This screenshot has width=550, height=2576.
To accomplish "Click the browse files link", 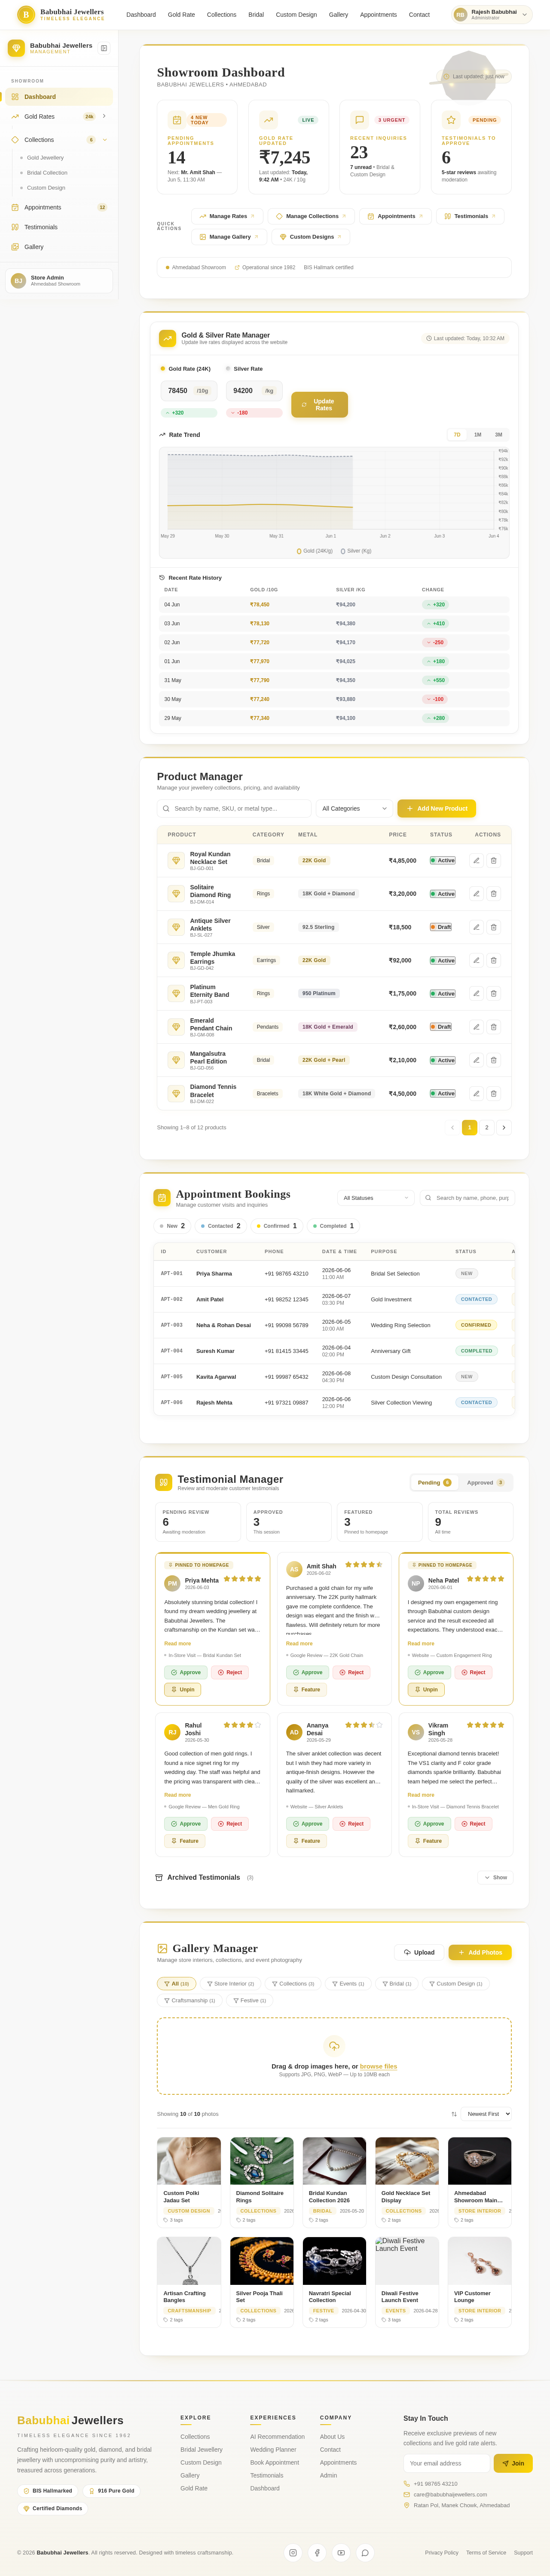I will pos(378,2066).
